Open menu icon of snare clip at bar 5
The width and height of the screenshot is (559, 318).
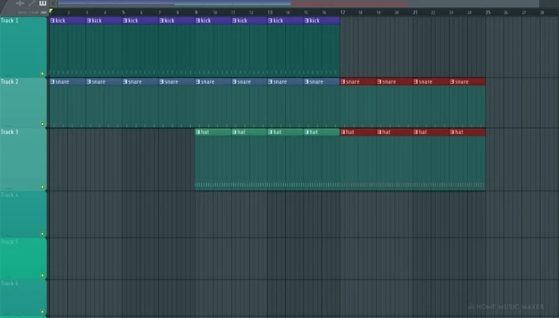tap(125, 82)
